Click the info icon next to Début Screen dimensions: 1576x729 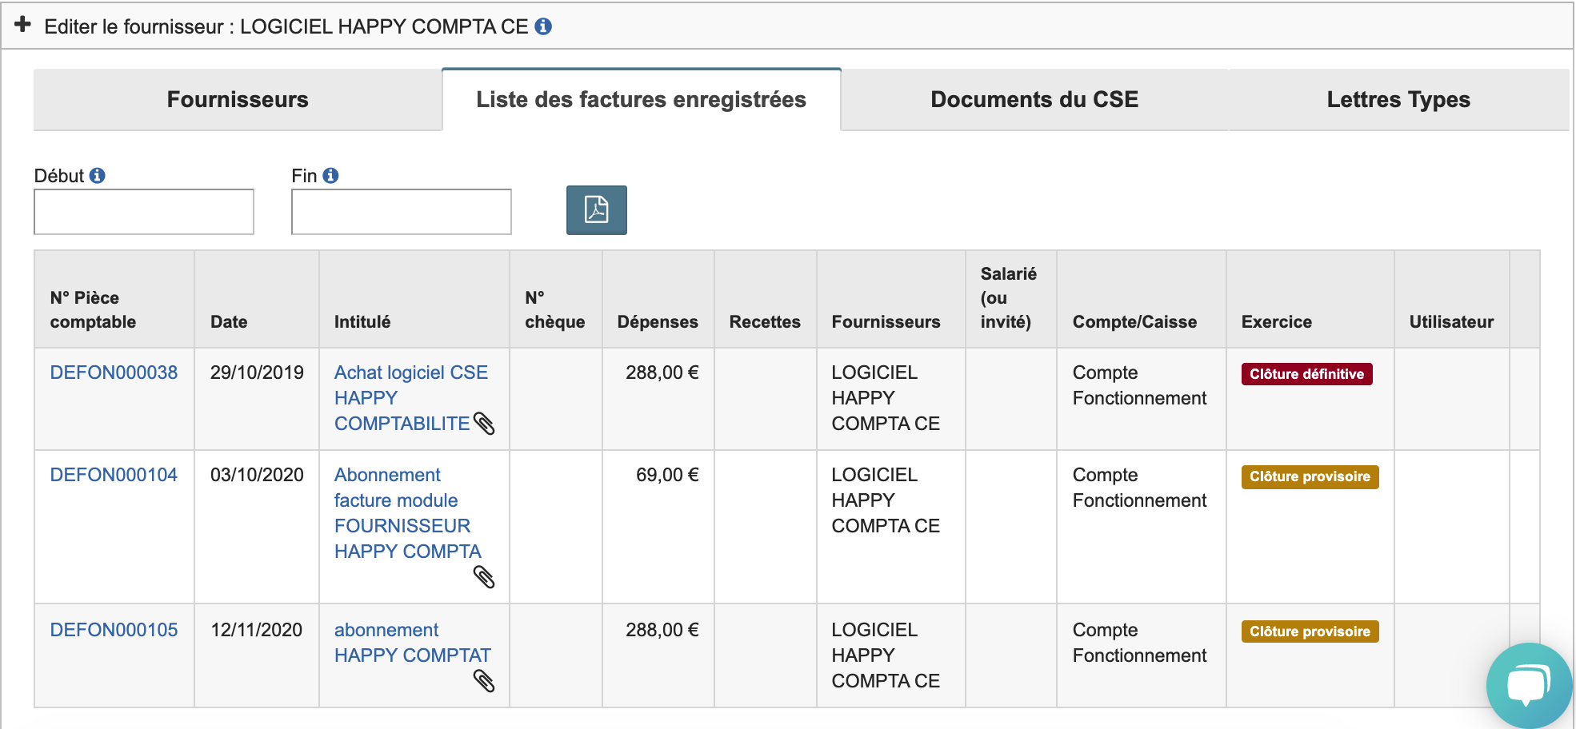[98, 176]
